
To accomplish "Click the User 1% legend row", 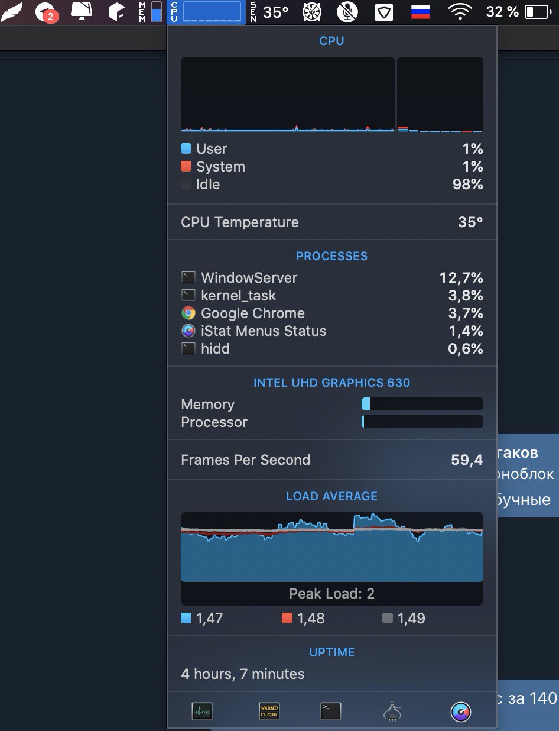I will (332, 148).
